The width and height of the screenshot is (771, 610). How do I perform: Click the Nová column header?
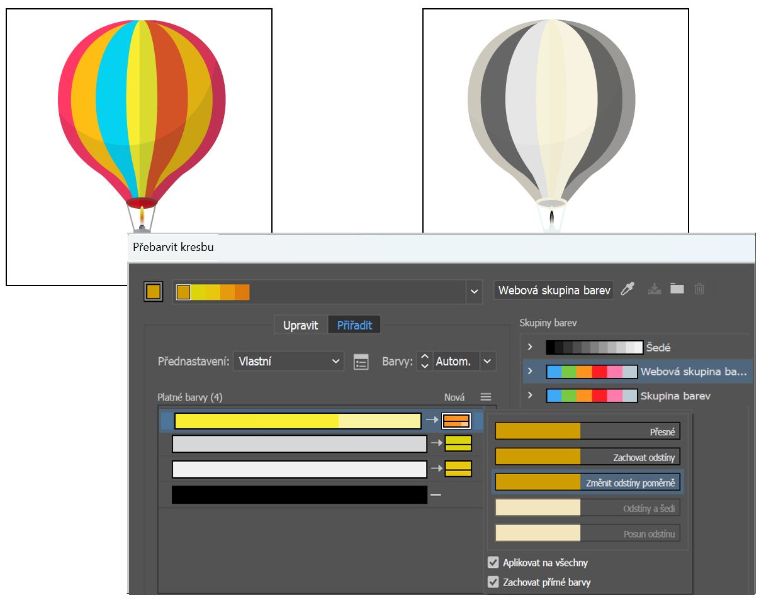[x=454, y=397]
